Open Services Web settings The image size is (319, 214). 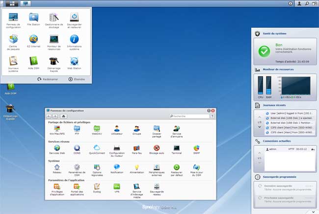pyautogui.click(x=57, y=150)
